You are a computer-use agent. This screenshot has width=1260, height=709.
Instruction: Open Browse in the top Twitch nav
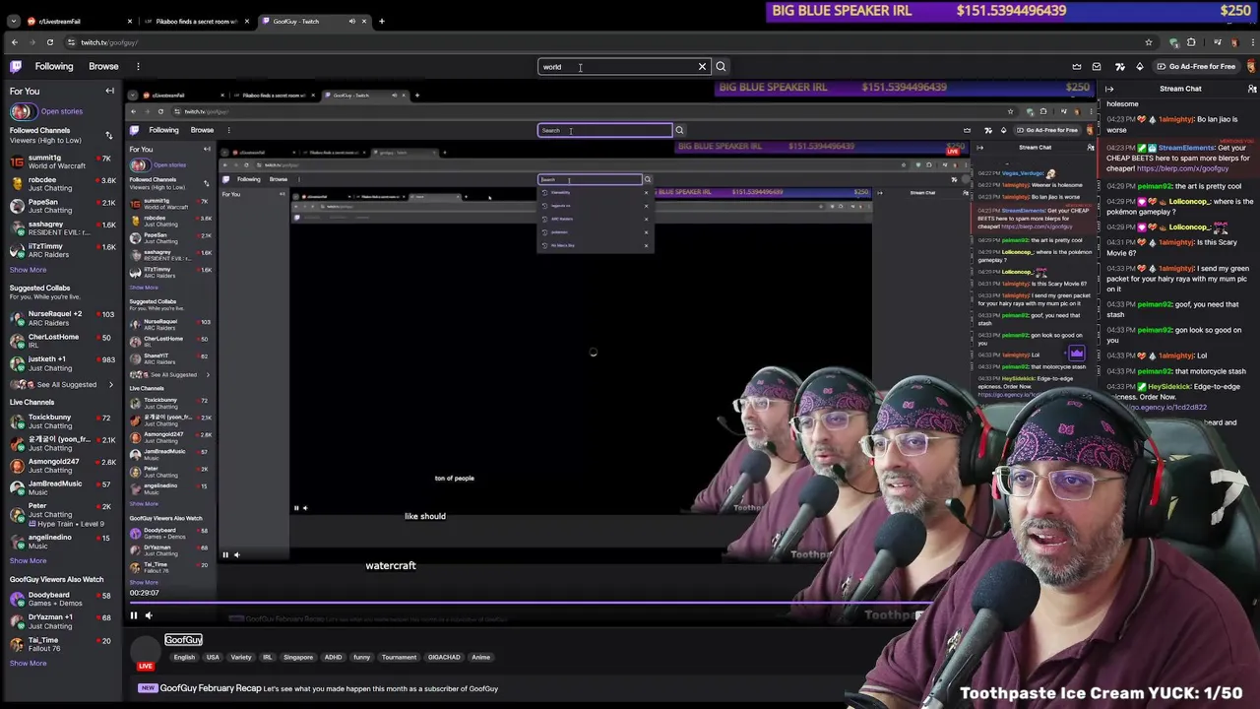pyautogui.click(x=103, y=66)
